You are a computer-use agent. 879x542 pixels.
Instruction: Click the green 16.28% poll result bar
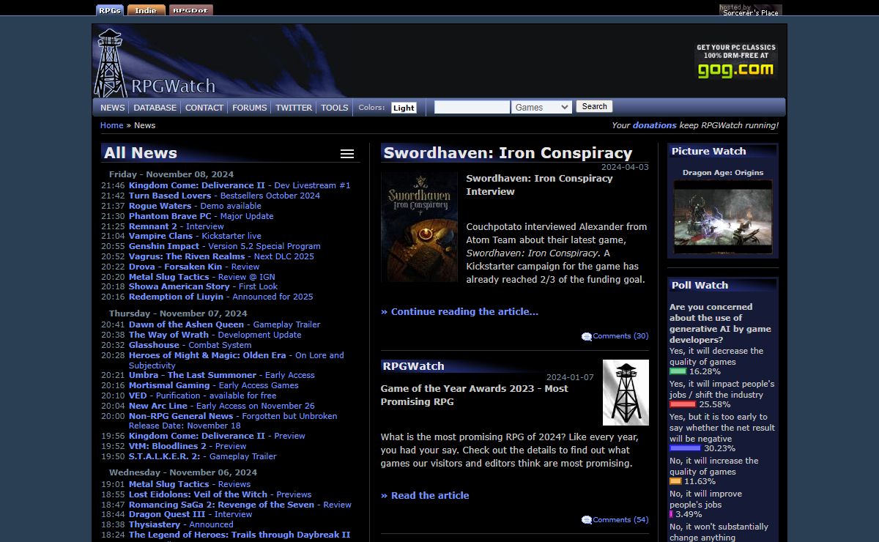coord(678,371)
